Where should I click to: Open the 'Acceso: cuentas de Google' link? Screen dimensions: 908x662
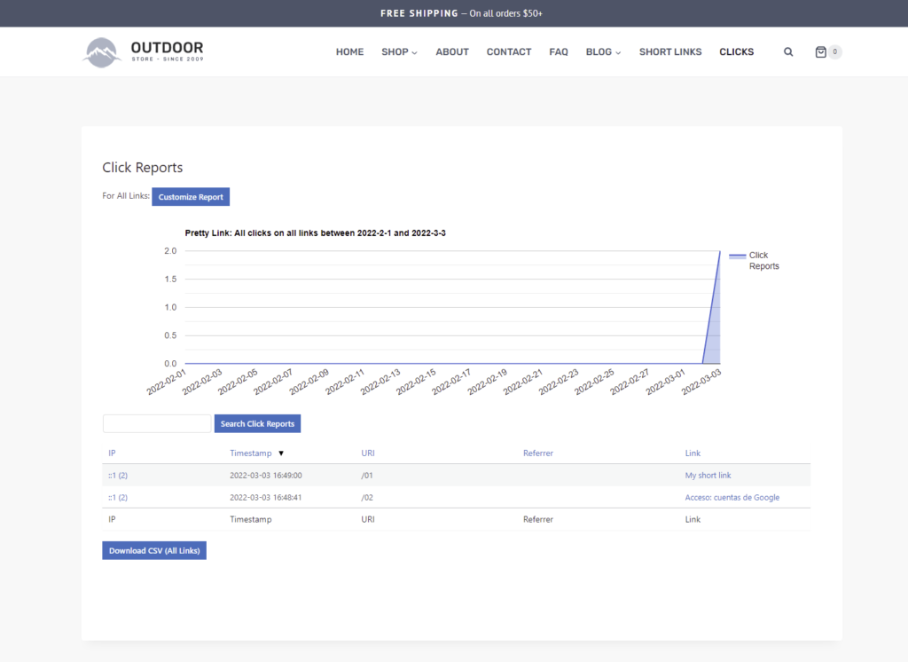click(x=732, y=497)
